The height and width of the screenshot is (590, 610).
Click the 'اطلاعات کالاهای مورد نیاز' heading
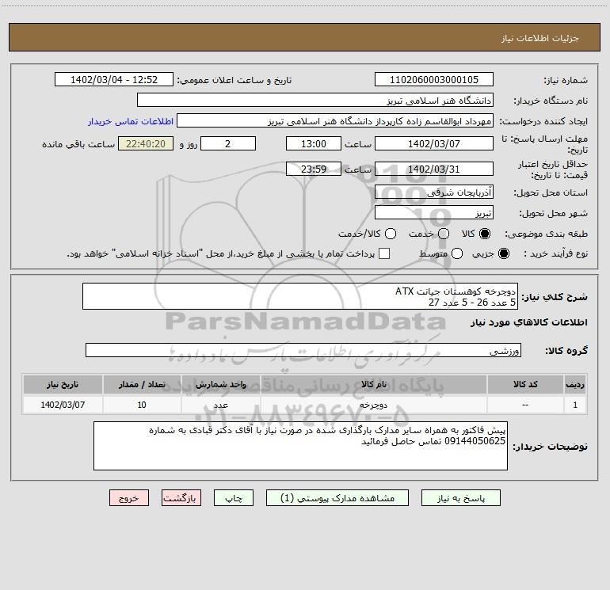tap(529, 322)
